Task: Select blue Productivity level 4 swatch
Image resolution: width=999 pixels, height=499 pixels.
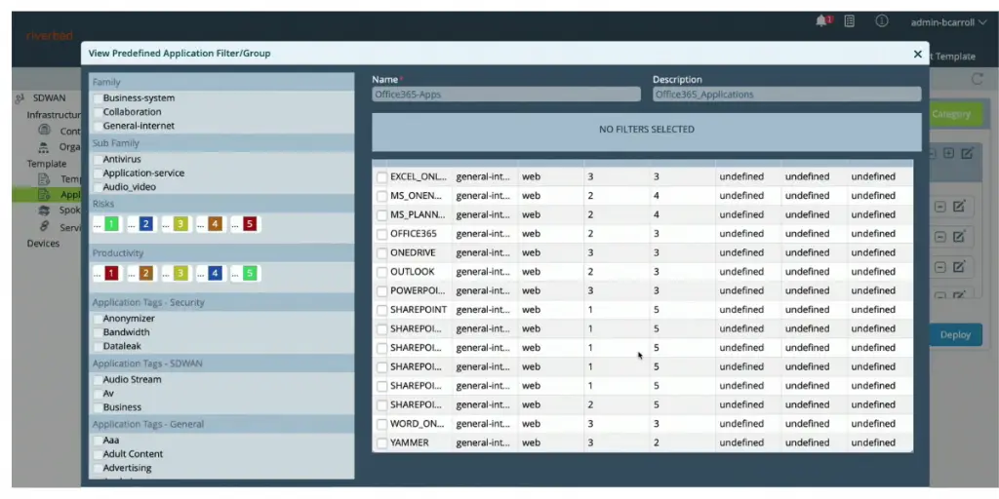Action: point(215,274)
